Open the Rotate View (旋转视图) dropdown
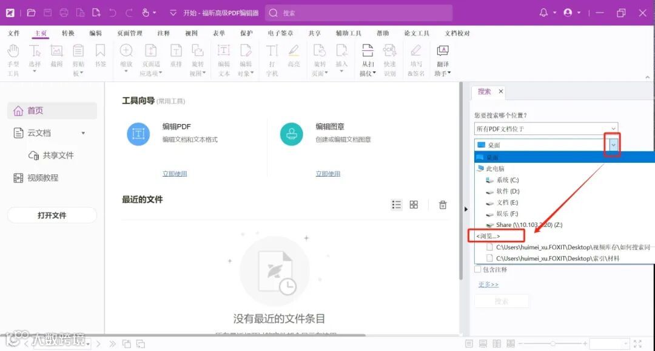The width and height of the screenshot is (655, 351). click(x=204, y=73)
